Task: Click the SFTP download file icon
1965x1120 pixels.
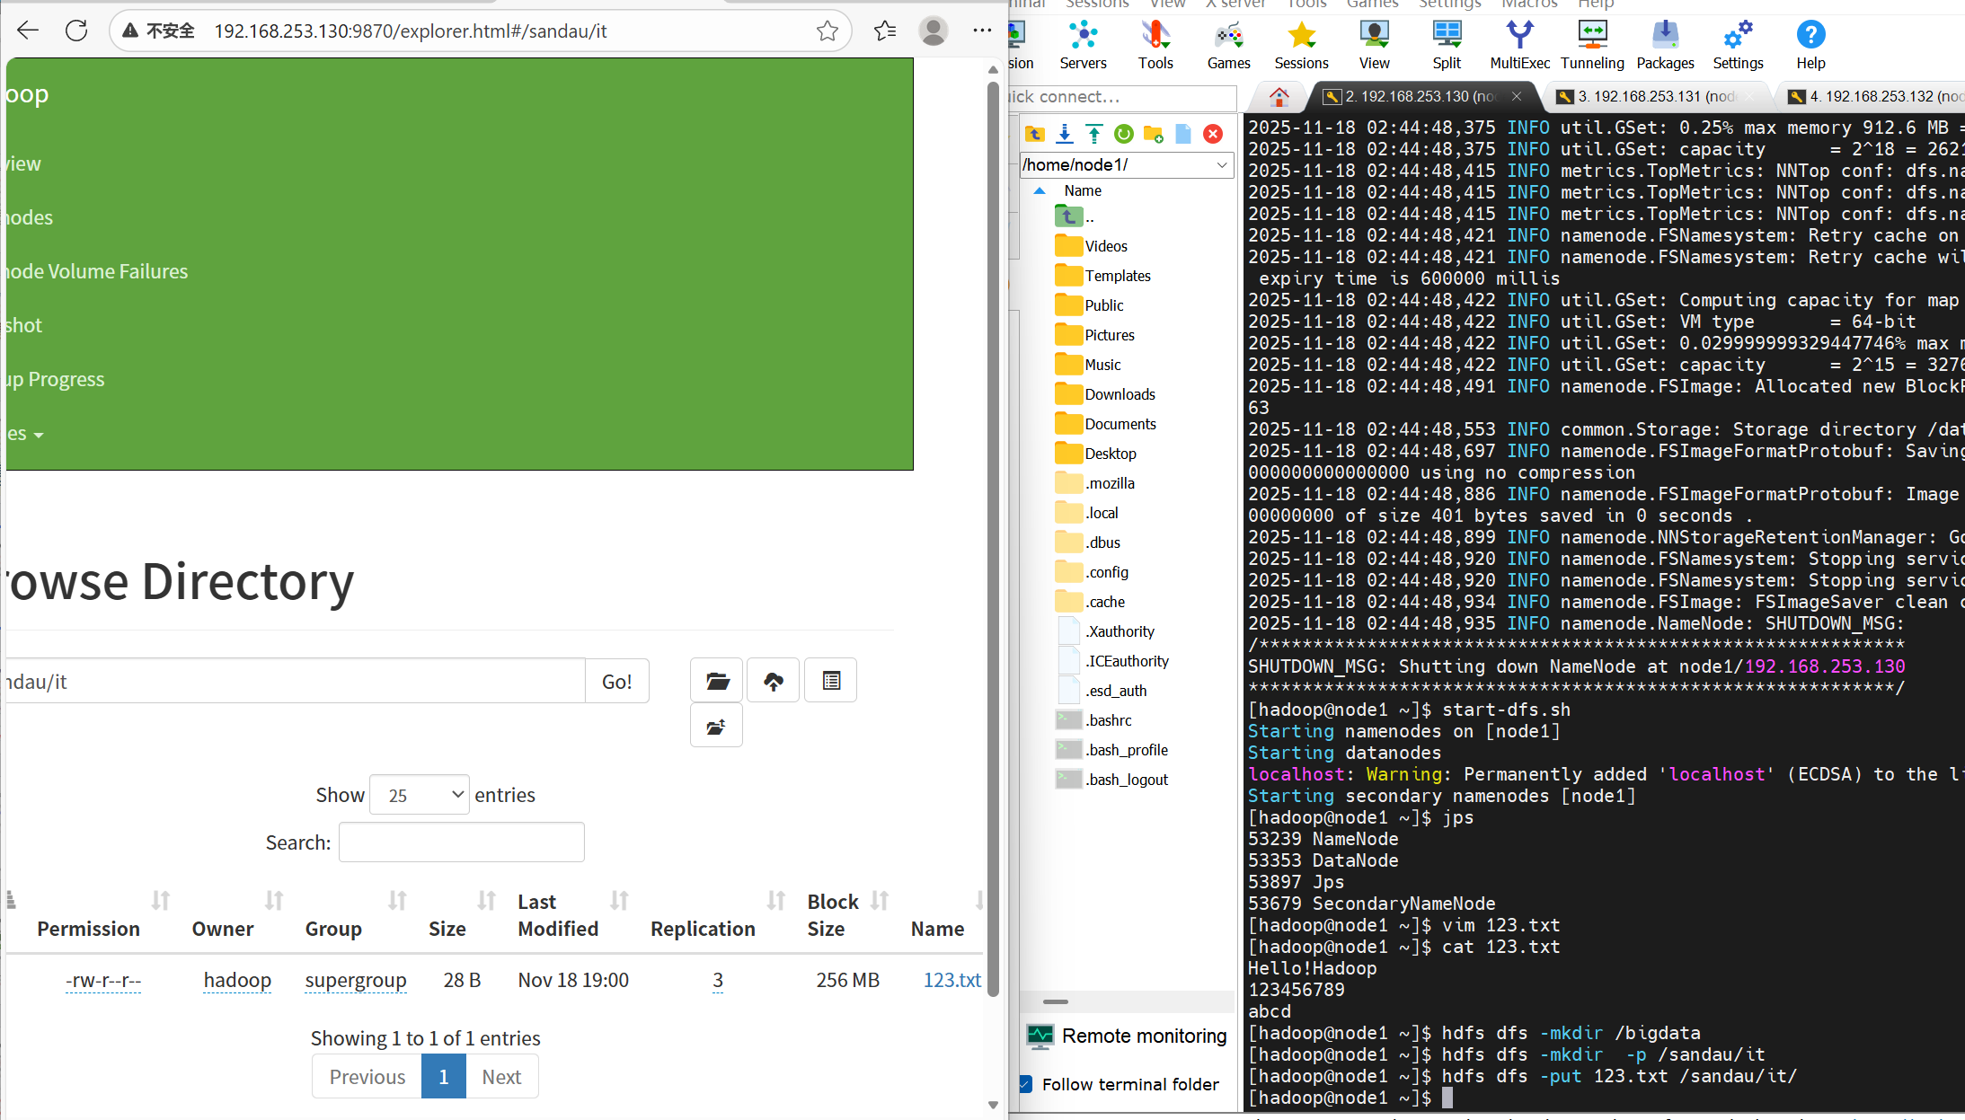Action: 1065,134
